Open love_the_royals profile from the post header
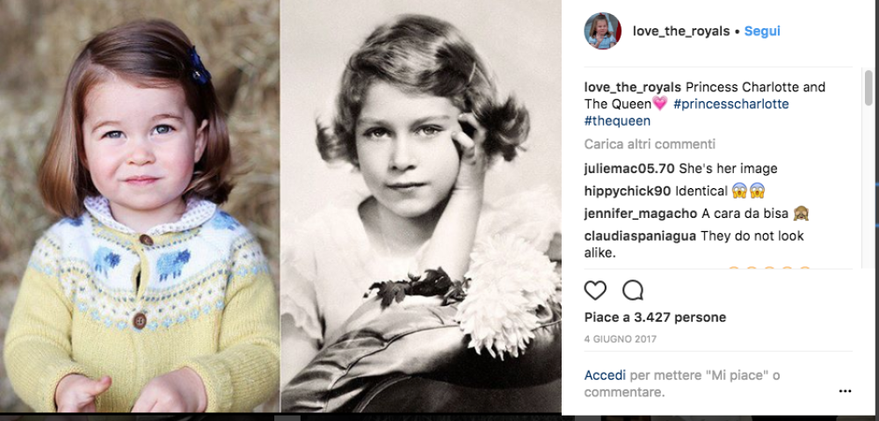Screen dimensions: 879x421 pyautogui.click(x=681, y=31)
